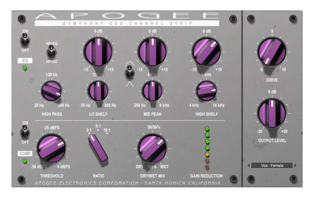Click the LO SHELF label
The image size is (313, 198).
pos(98,114)
